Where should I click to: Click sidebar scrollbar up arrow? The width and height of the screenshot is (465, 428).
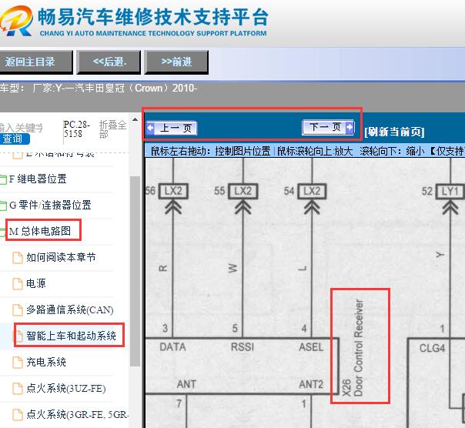(x=135, y=120)
